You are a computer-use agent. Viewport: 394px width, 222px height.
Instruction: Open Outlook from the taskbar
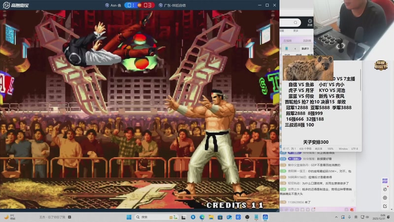coord(229,217)
